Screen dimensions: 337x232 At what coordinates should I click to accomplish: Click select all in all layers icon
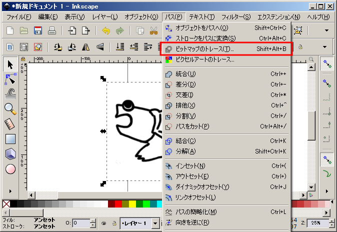[x=24, y=46]
